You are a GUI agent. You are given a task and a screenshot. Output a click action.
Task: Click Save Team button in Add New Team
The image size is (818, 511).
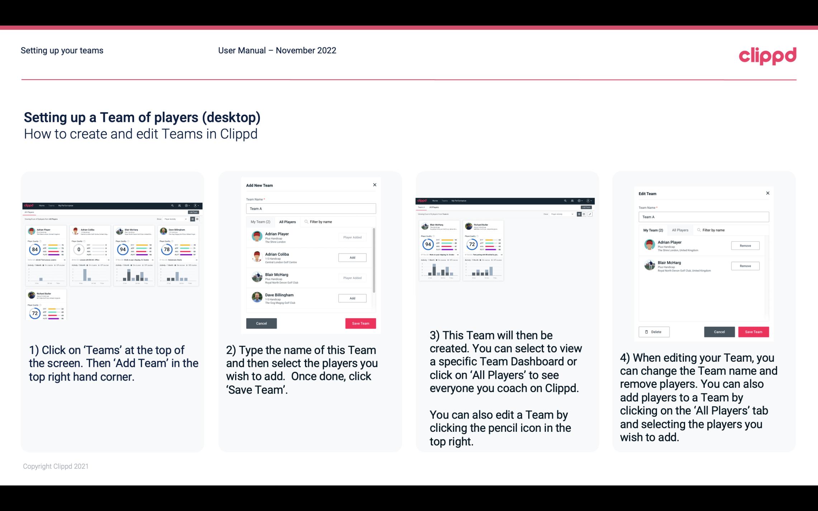click(360, 323)
